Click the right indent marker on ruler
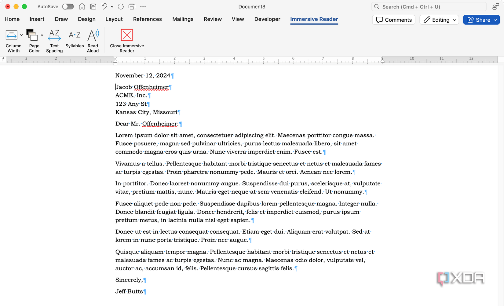Screen dimensions: 504x306 pyautogui.click(x=382, y=61)
